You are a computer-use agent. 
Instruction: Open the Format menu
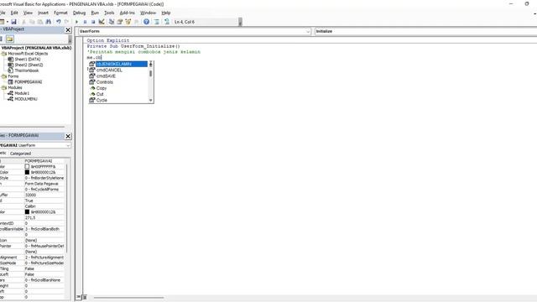pyautogui.click(x=60, y=13)
